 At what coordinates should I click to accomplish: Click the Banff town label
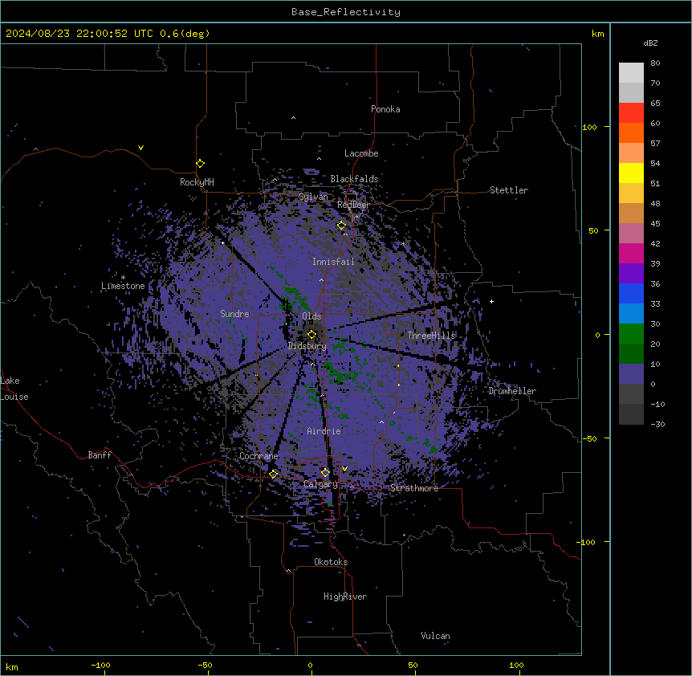pos(100,455)
